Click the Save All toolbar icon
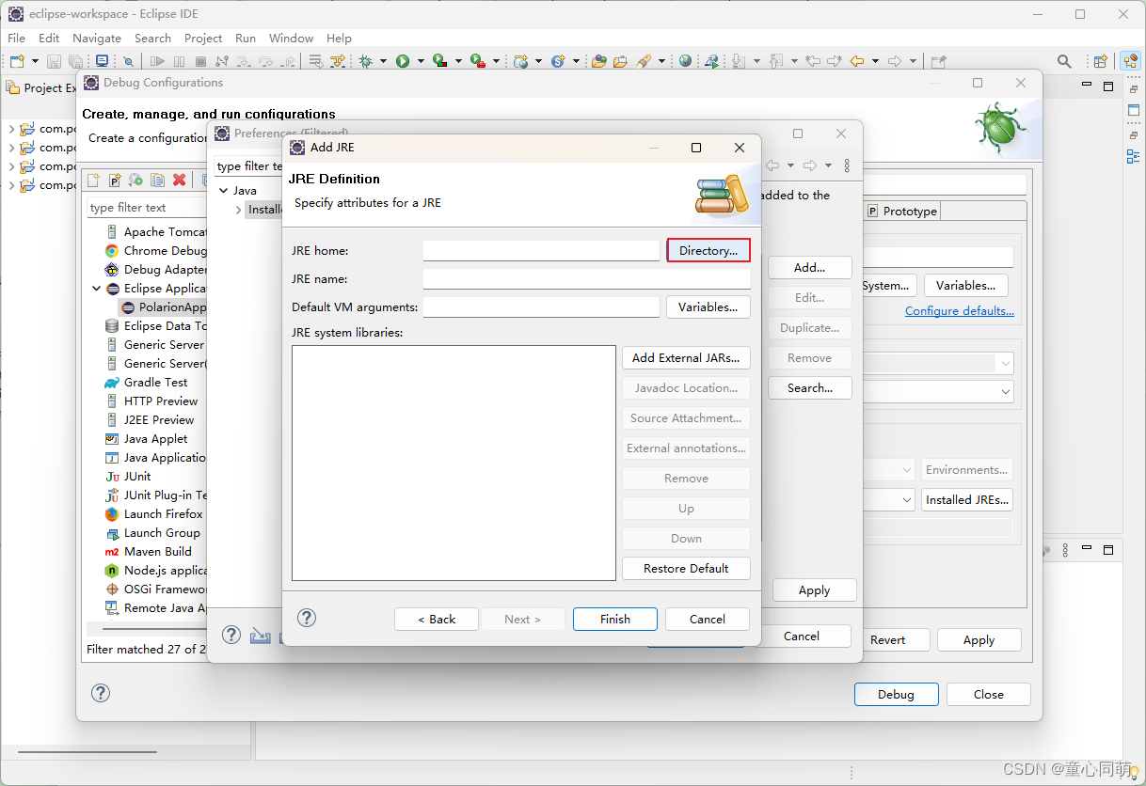Screen dimensions: 1146x786 [x=75, y=61]
